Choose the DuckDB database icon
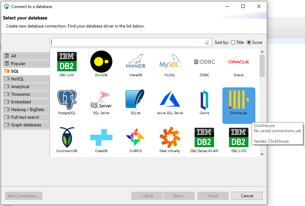 (101, 62)
